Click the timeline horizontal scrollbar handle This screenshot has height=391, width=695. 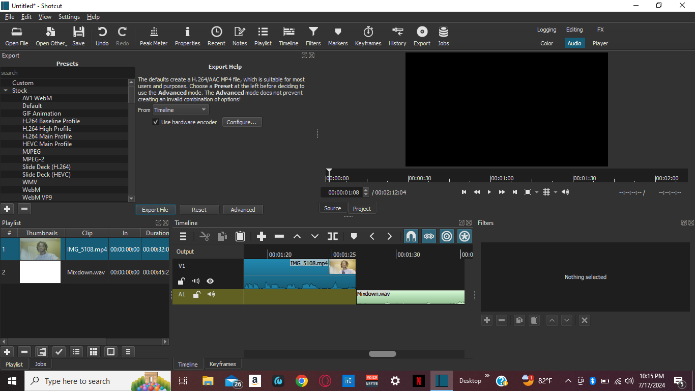[x=382, y=354]
